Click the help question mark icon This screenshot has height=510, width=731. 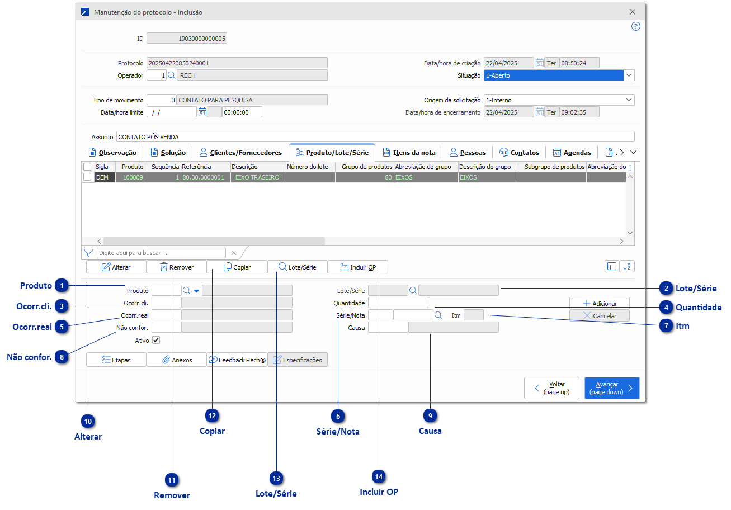(635, 26)
